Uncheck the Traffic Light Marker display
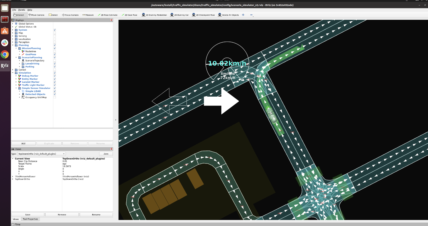The height and width of the screenshot is (226, 428). point(54,85)
